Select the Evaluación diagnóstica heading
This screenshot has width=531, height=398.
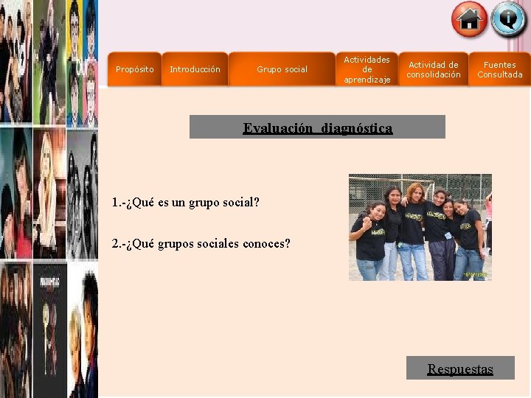tap(317, 127)
